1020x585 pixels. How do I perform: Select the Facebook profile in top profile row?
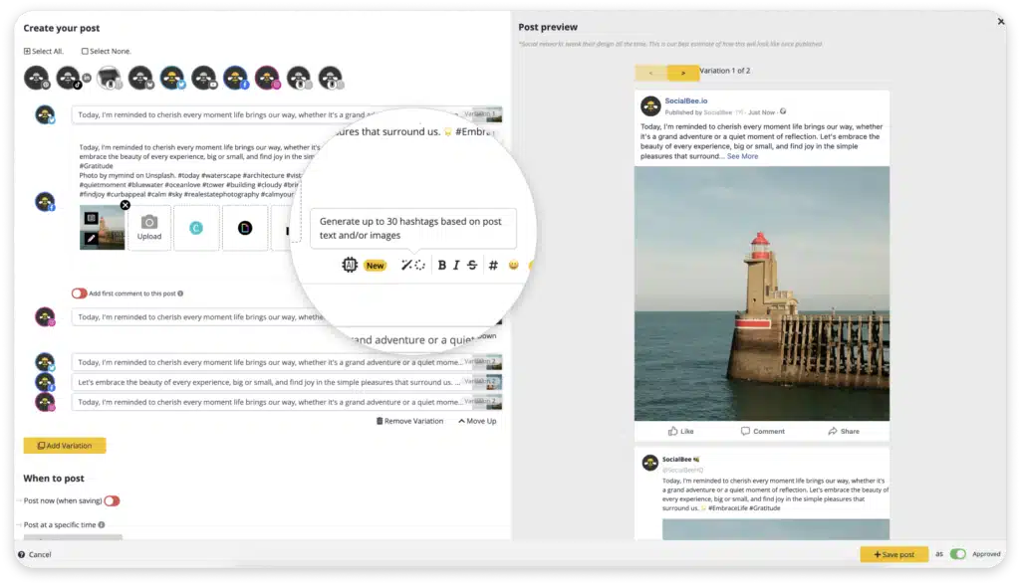(x=235, y=78)
